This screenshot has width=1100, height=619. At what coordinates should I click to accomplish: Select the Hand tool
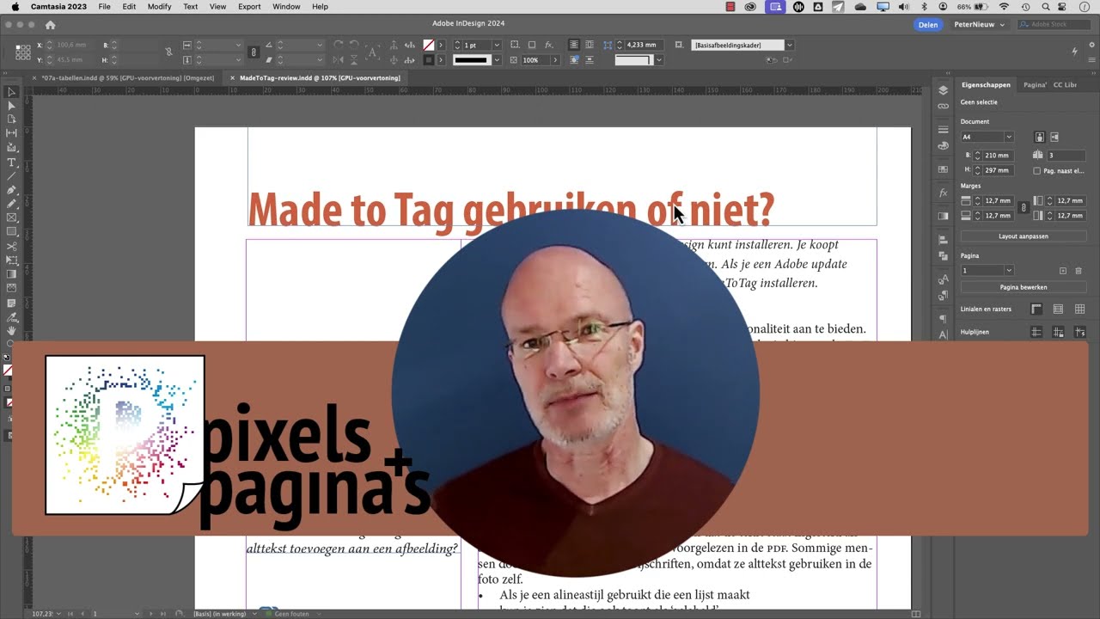pyautogui.click(x=11, y=330)
